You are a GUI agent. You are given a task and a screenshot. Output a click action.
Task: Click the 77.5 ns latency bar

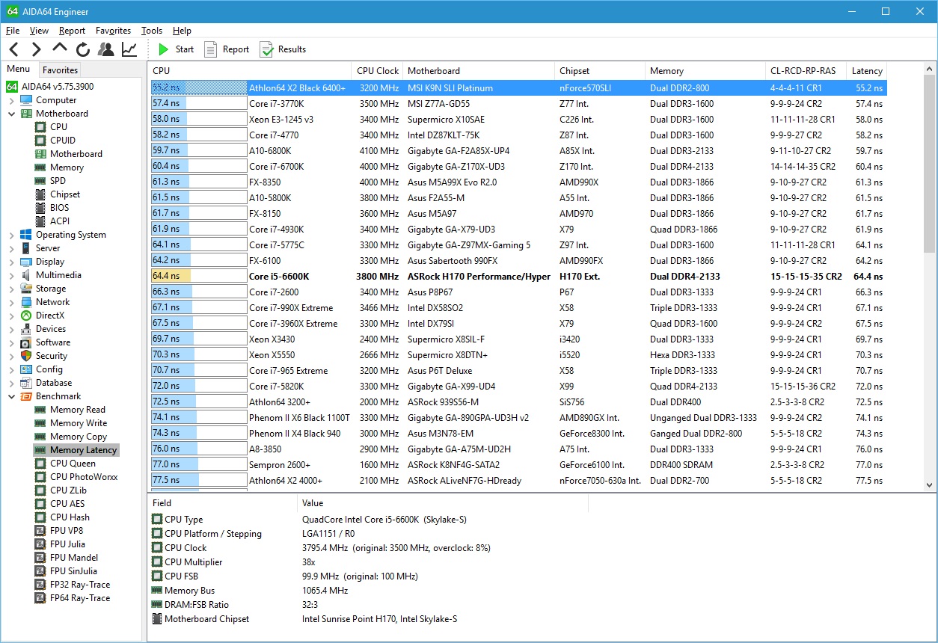199,481
